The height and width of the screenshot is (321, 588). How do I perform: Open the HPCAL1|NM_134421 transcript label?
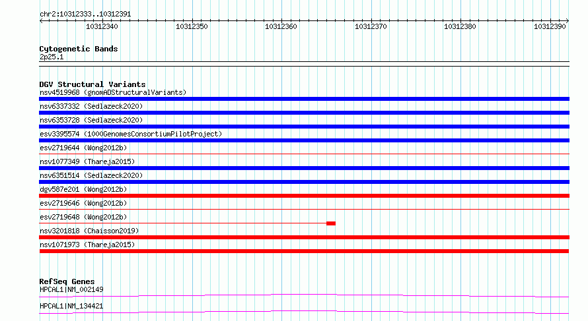pos(71,306)
